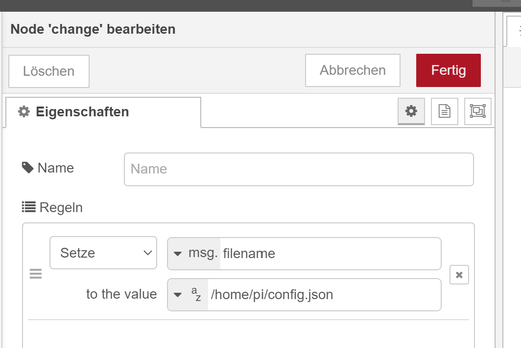Expand the msg. property type selector

point(194,253)
